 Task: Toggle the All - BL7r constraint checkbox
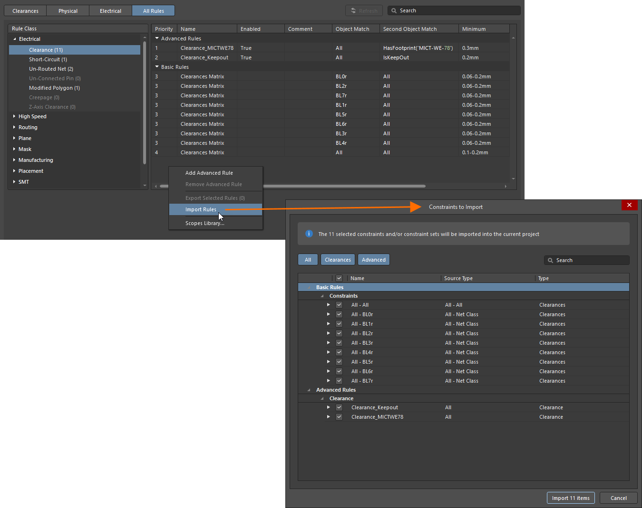click(x=339, y=381)
